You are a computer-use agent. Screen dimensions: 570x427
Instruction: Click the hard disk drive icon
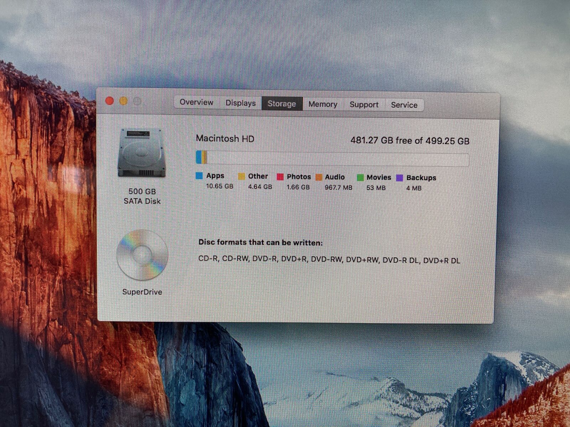[142, 153]
